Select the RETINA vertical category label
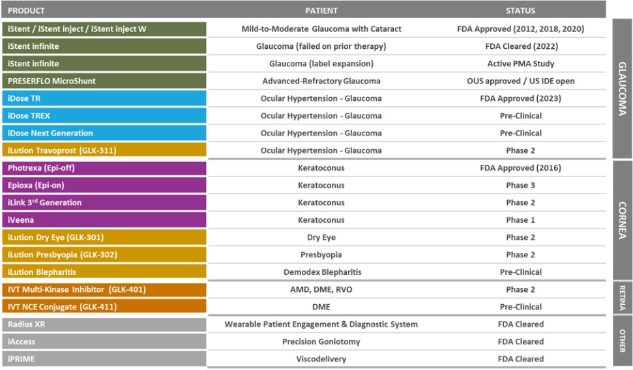Screen dimensions: 633x370 (x=622, y=298)
